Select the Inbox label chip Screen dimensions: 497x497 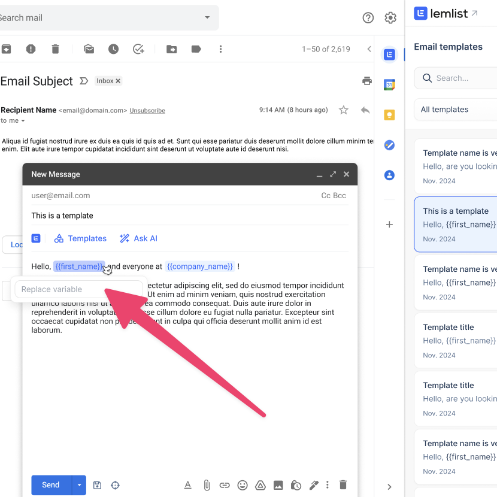pyautogui.click(x=108, y=80)
